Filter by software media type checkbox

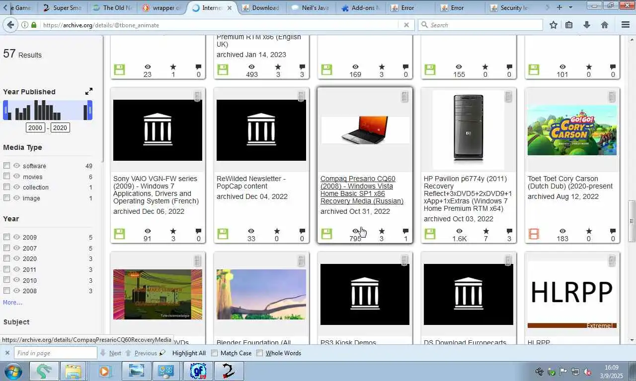click(x=6, y=165)
